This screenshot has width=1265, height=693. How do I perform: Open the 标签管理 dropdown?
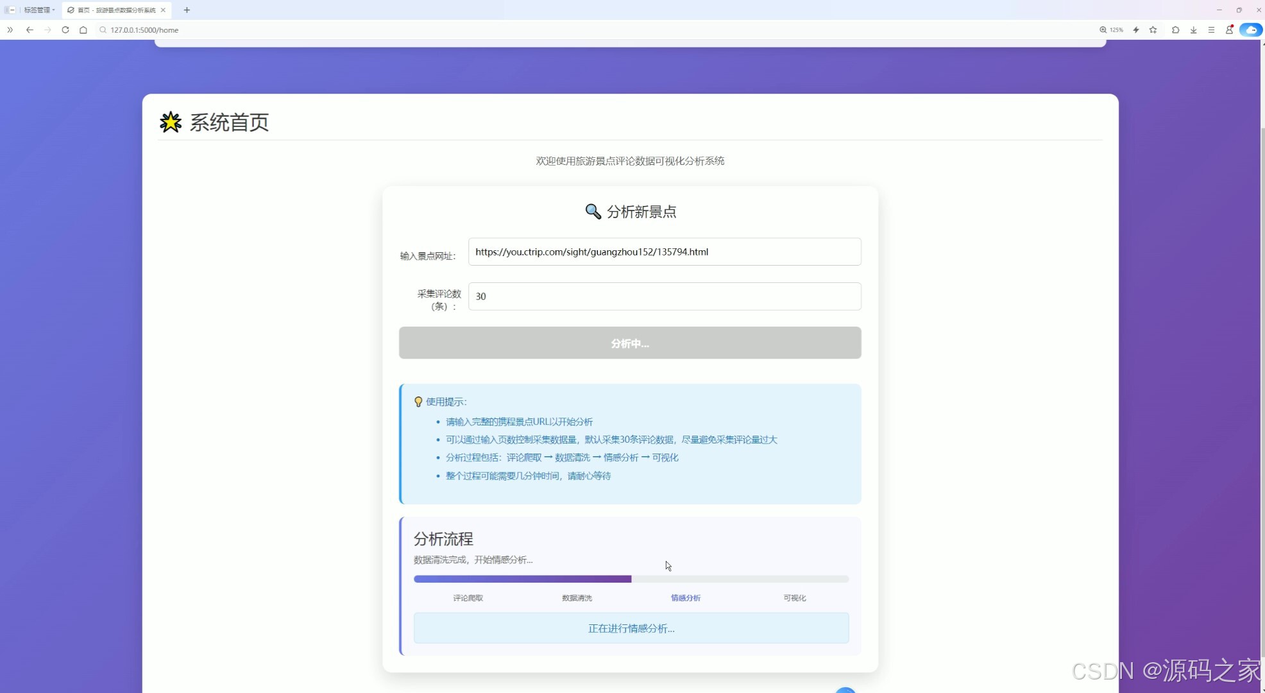click(38, 10)
